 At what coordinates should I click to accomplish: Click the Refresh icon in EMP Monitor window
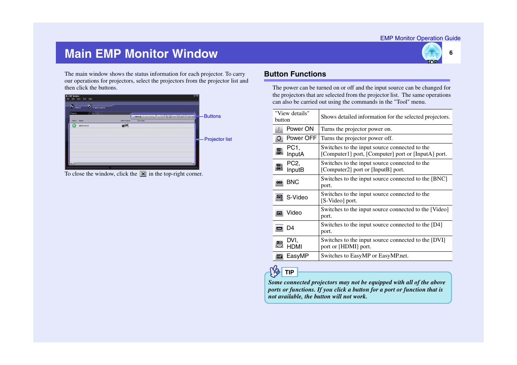pyautogui.click(x=72, y=106)
